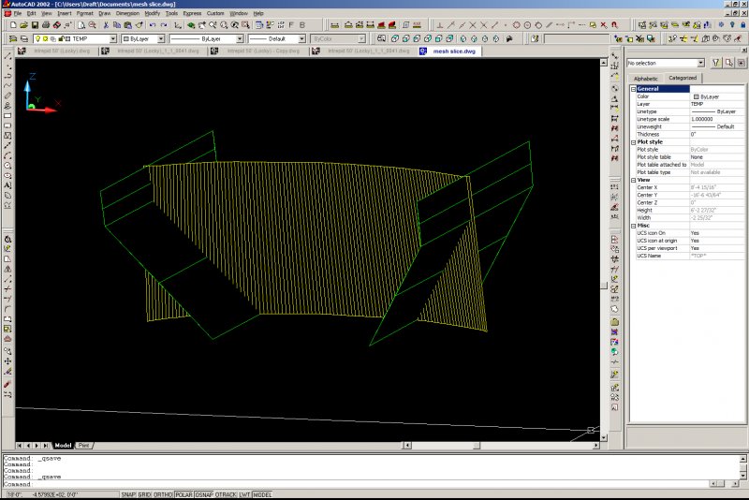Collapse the General section in properties
749x500 pixels.
click(x=633, y=89)
